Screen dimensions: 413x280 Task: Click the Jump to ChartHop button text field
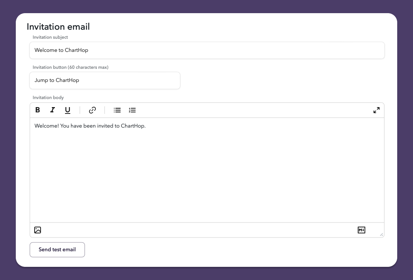105,80
